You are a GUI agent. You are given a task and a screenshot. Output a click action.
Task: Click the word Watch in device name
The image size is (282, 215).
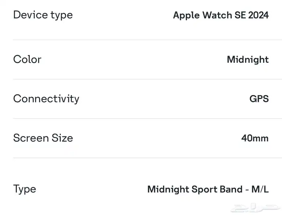pyautogui.click(x=217, y=15)
